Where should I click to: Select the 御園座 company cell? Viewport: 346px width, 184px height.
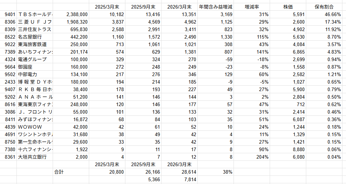(34, 67)
